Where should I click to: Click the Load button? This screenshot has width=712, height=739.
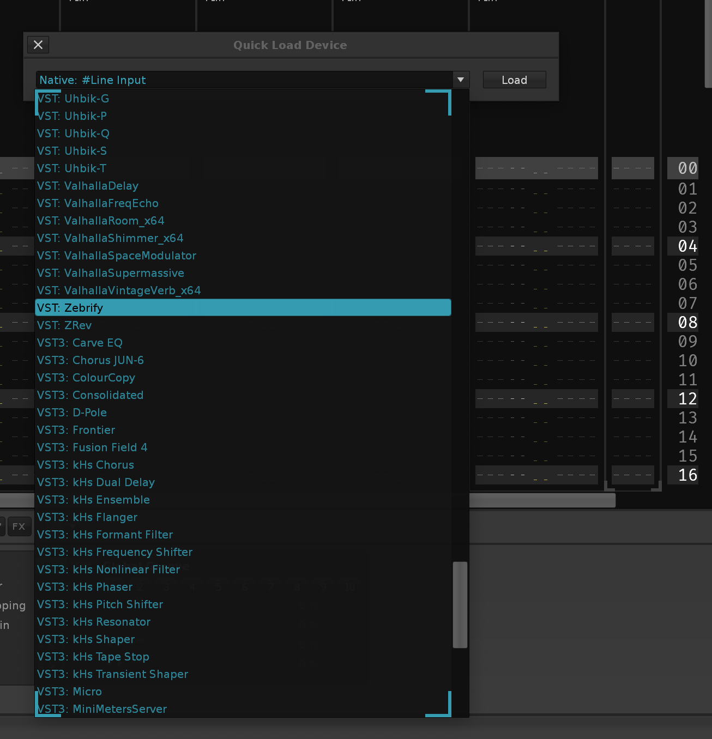click(x=514, y=80)
